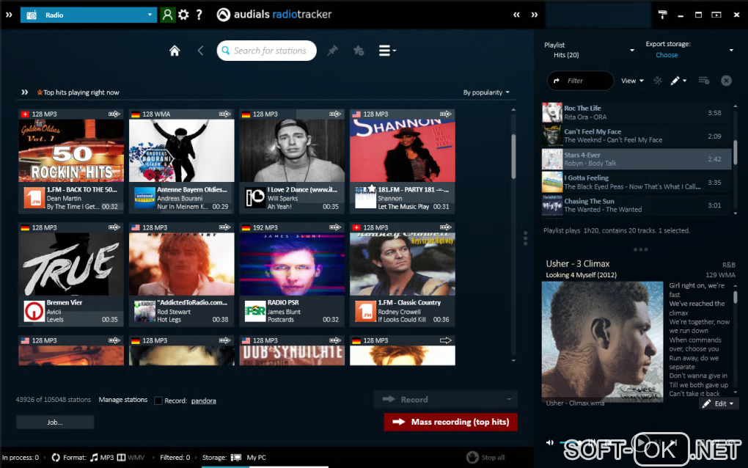The image size is (748, 468).
Task: Click the favorites star icon in the toolbar
Action: (x=359, y=51)
